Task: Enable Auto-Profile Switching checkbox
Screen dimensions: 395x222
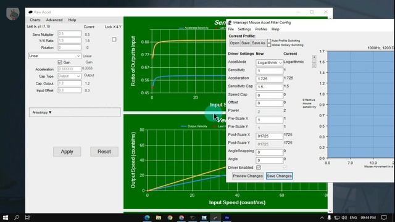Action: click(x=269, y=41)
